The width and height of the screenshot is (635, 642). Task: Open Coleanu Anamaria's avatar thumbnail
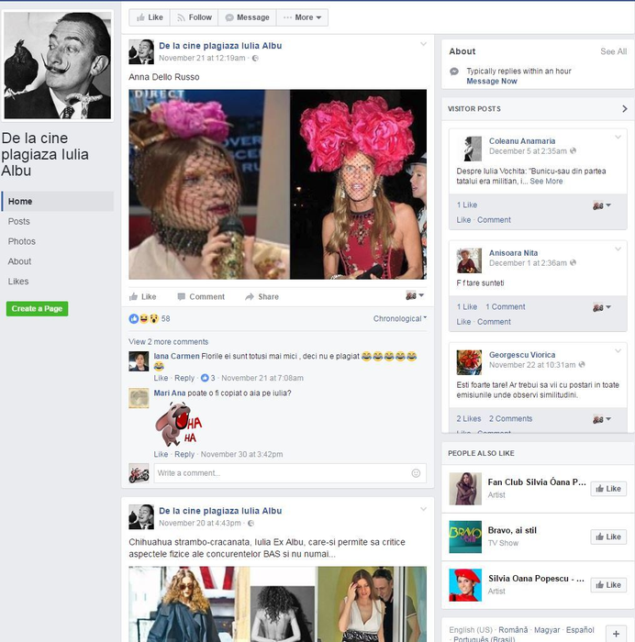pyautogui.click(x=469, y=149)
